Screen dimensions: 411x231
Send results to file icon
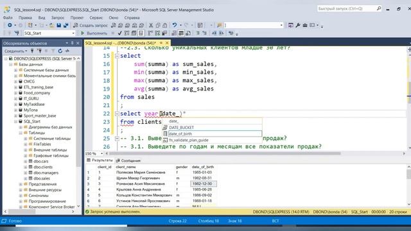188,33
